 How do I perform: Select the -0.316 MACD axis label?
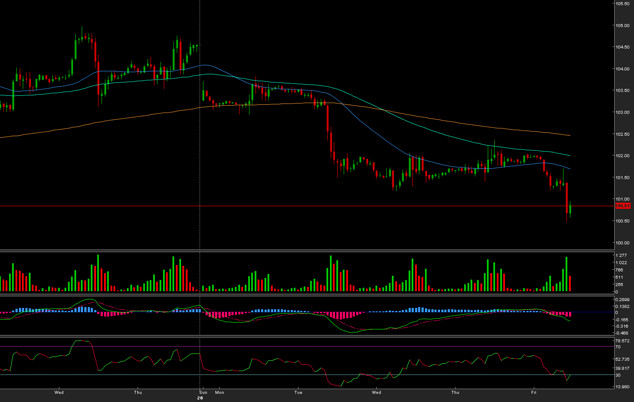coord(622,326)
